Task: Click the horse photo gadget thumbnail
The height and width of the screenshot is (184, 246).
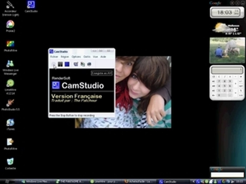Action: click(x=227, y=50)
